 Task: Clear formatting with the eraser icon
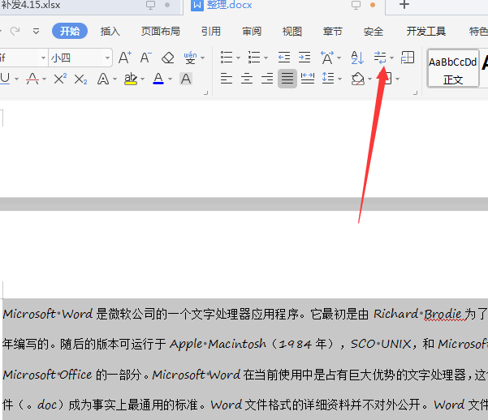click(x=168, y=58)
